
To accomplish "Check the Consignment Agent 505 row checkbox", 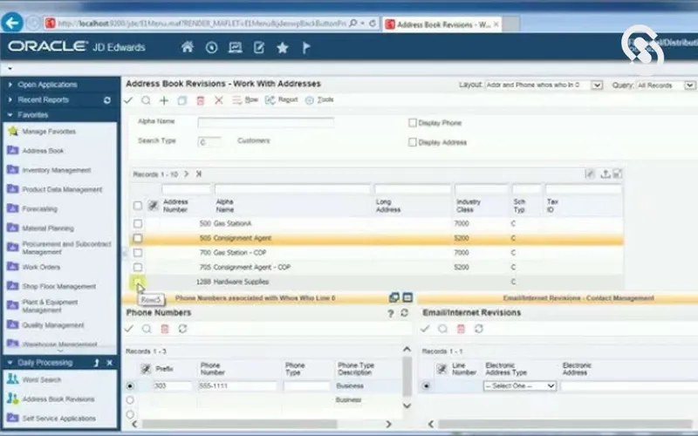I will [138, 238].
